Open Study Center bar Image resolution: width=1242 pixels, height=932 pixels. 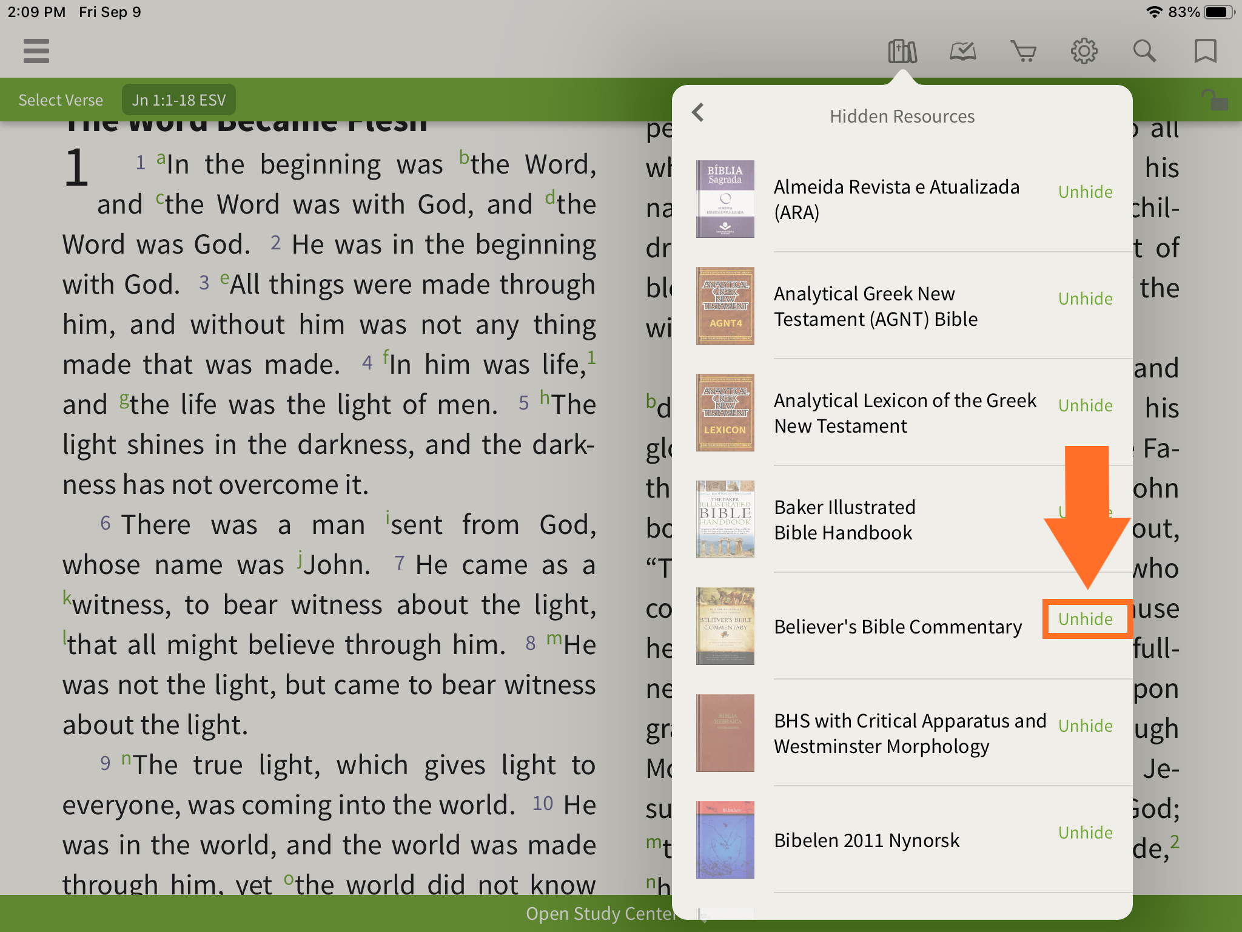point(600,914)
